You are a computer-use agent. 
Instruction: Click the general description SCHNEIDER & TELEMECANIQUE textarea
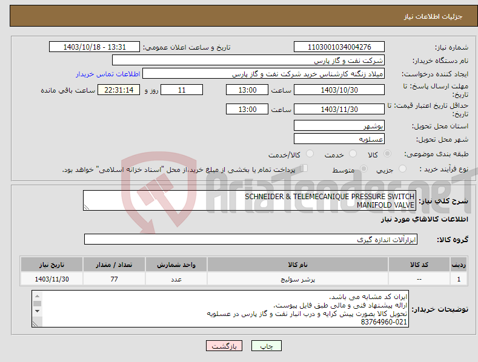(250, 200)
